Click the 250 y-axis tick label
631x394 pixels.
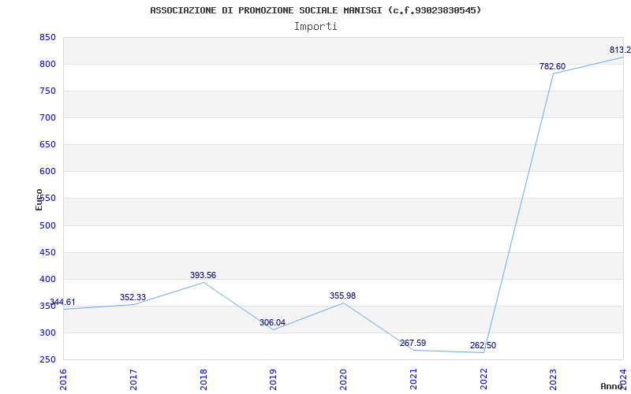(47, 360)
